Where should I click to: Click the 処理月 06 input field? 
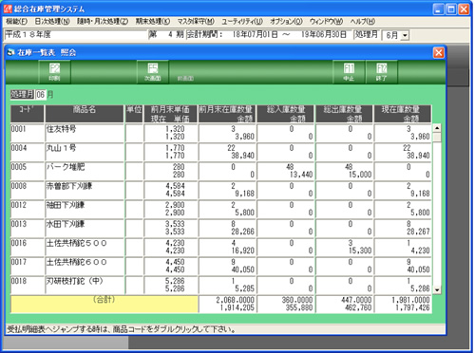pyautogui.click(x=40, y=94)
